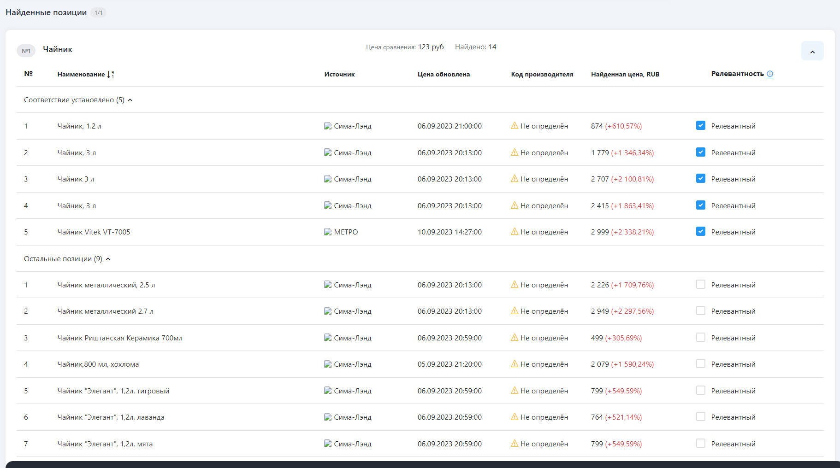Click the Код производителя column header
The image size is (840, 468).
(542, 74)
